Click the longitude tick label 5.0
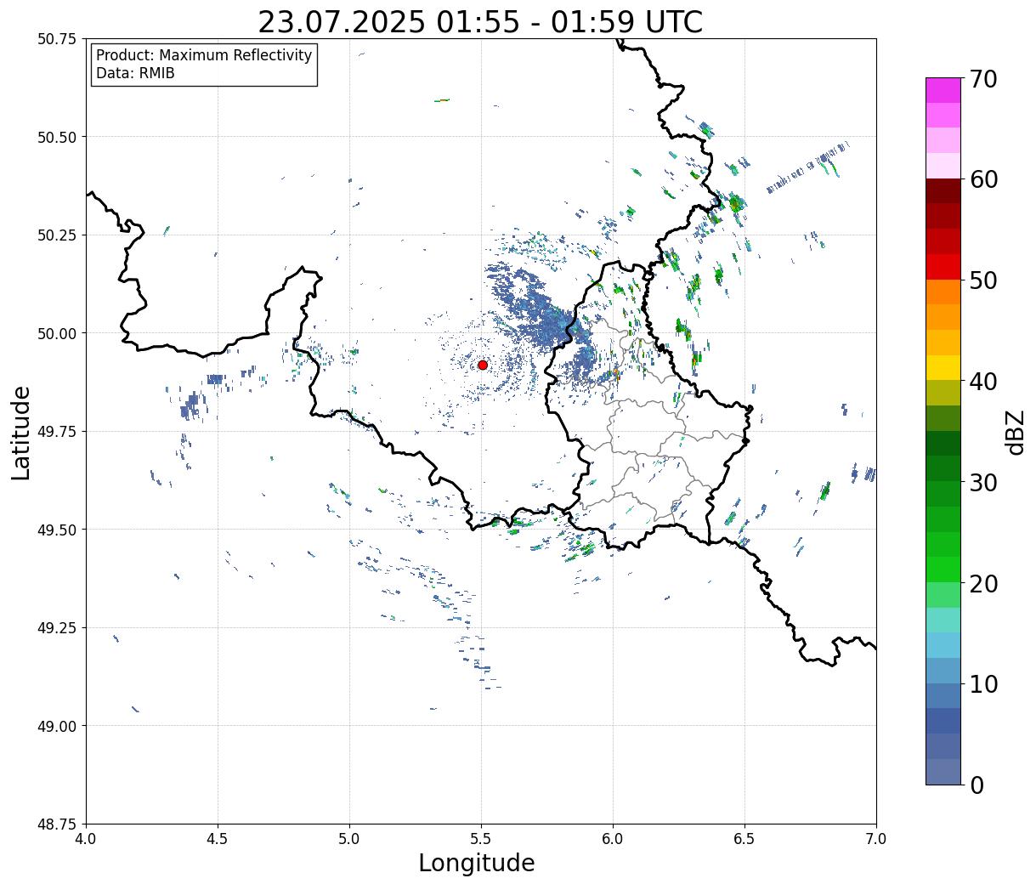 (x=349, y=839)
